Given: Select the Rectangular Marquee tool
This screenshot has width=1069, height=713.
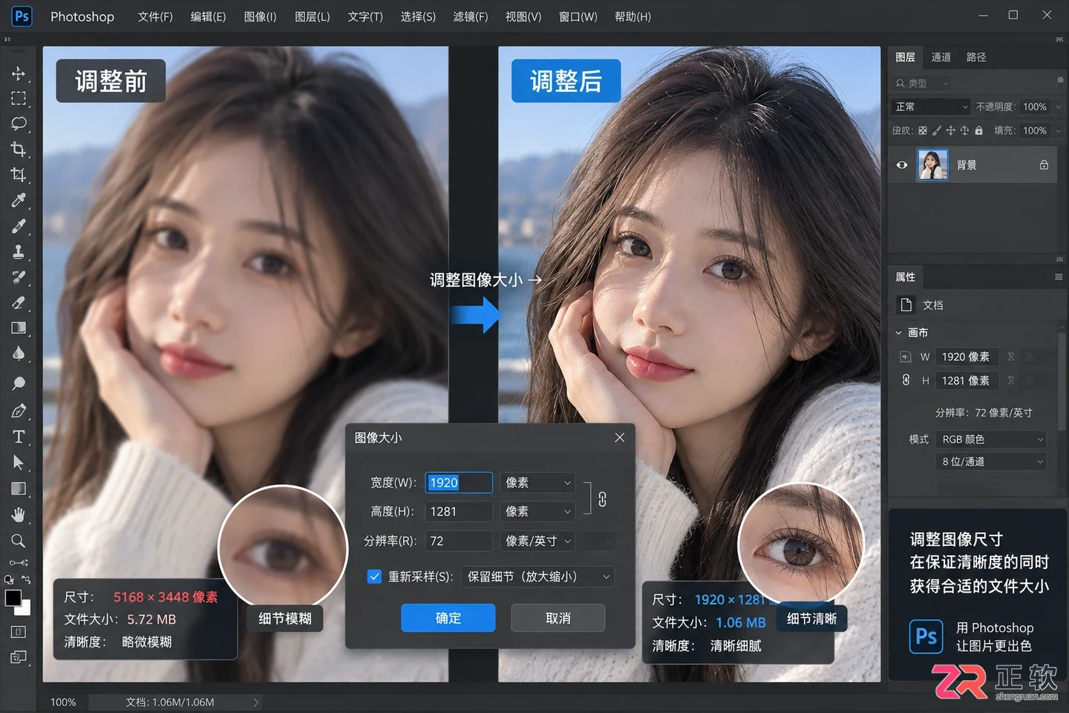Looking at the screenshot, I should coord(19,99).
